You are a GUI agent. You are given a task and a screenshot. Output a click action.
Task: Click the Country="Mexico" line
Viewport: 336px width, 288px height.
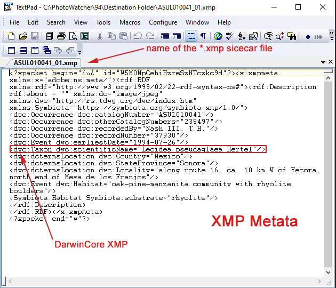[x=101, y=156]
